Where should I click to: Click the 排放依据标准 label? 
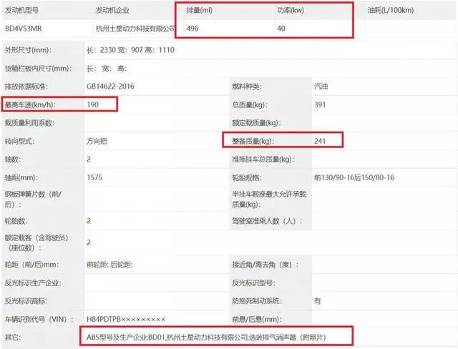pyautogui.click(x=26, y=87)
